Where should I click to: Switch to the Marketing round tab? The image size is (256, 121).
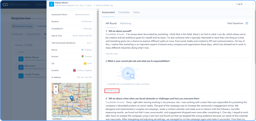click(x=125, y=23)
